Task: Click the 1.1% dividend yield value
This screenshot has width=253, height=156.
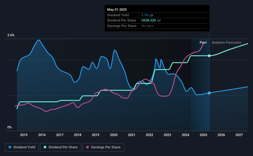Action: click(x=145, y=15)
